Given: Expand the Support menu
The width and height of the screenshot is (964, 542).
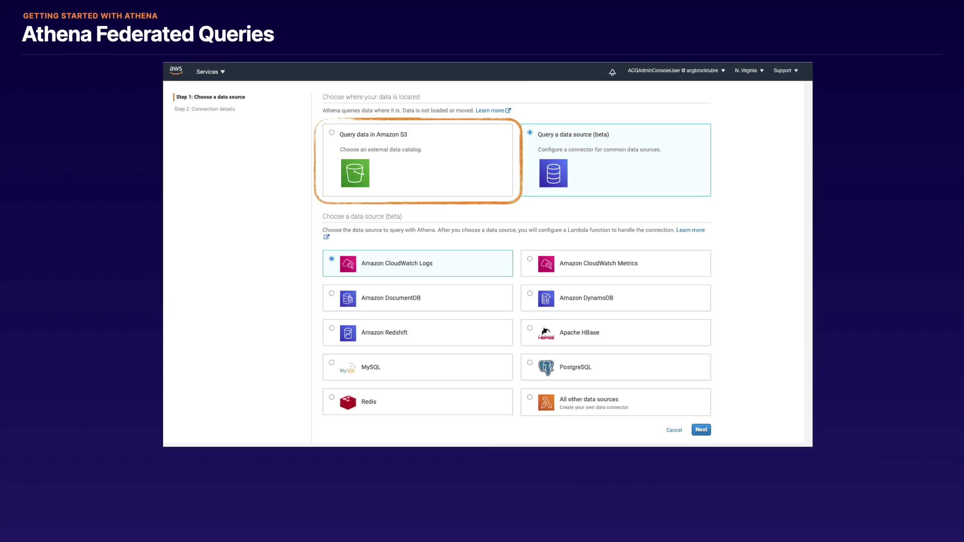Looking at the screenshot, I should coord(785,71).
